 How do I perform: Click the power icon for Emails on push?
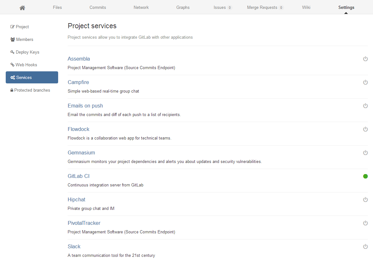[x=365, y=106]
